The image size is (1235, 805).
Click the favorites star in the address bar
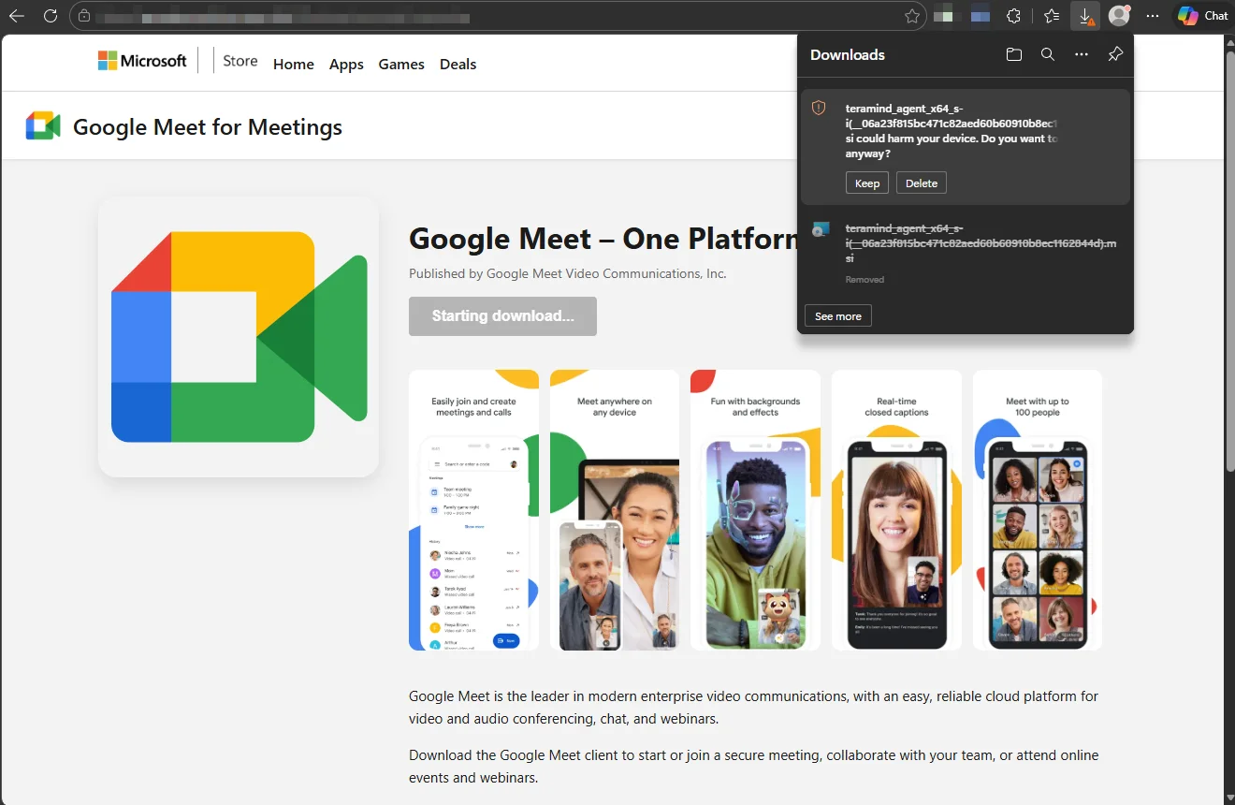click(x=910, y=15)
